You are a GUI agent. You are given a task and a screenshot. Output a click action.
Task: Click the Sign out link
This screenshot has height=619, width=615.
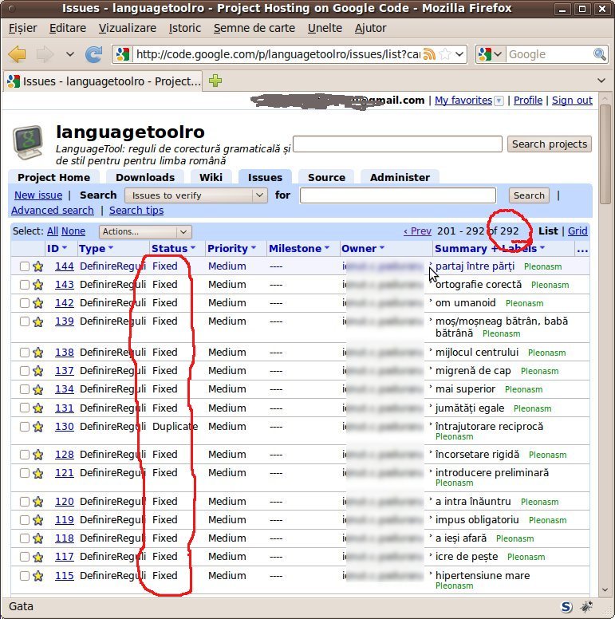pos(572,101)
